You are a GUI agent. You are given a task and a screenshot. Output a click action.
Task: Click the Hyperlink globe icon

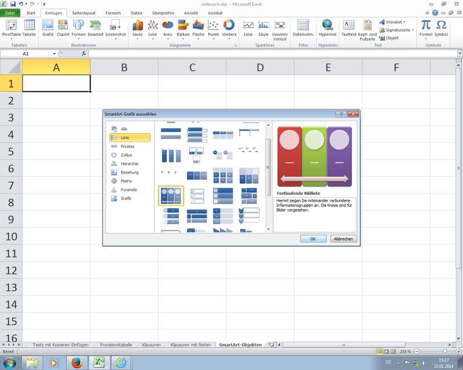coord(328,28)
